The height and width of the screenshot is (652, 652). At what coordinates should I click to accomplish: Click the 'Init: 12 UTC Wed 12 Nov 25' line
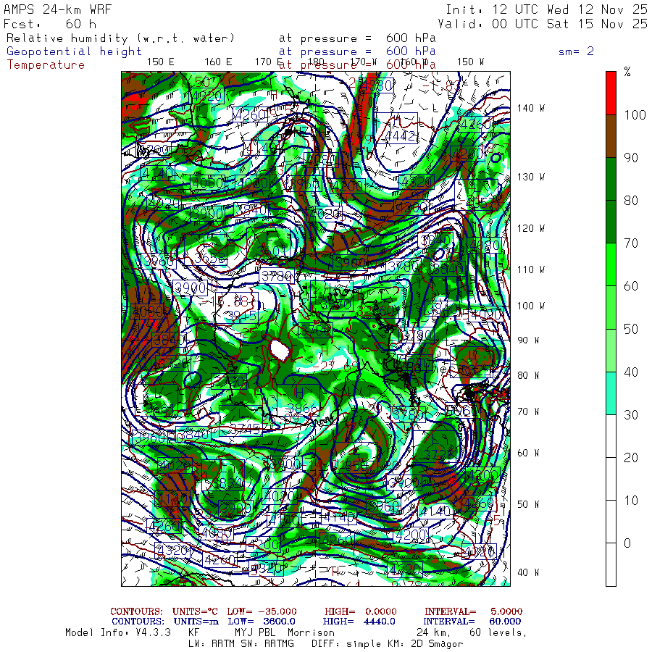547,9
